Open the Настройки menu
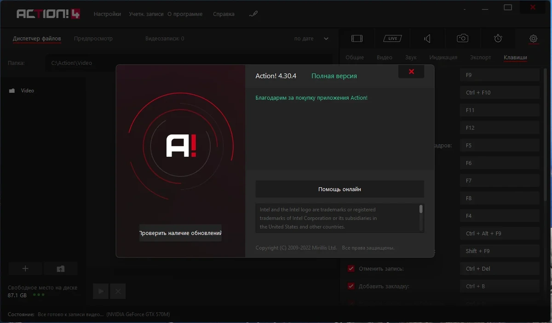This screenshot has width=552, height=323. coord(107,14)
